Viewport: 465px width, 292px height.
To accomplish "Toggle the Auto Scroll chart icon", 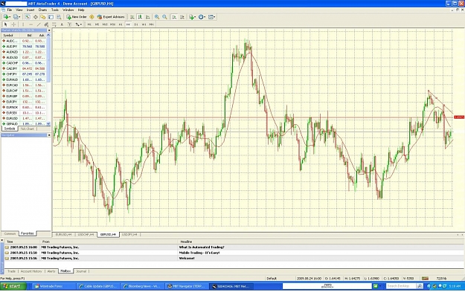I will click(174, 17).
